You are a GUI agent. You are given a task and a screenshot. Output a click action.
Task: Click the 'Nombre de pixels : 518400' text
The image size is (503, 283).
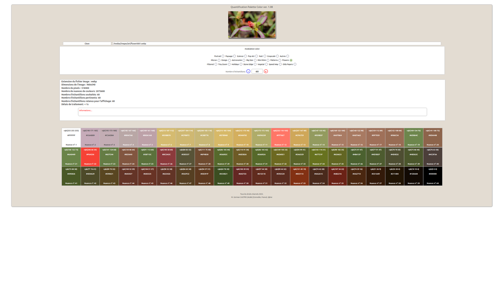coord(75,88)
